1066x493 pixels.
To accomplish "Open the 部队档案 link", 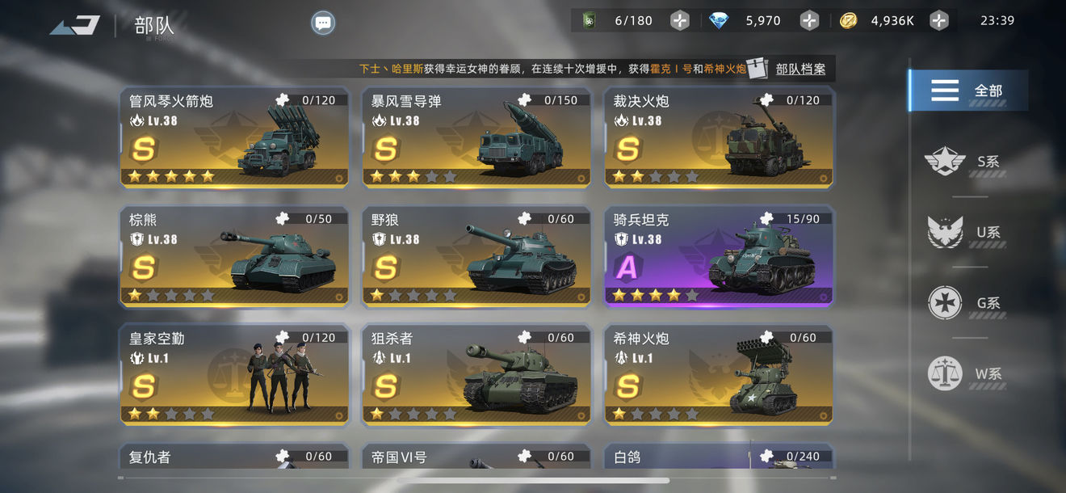I will pyautogui.click(x=800, y=70).
